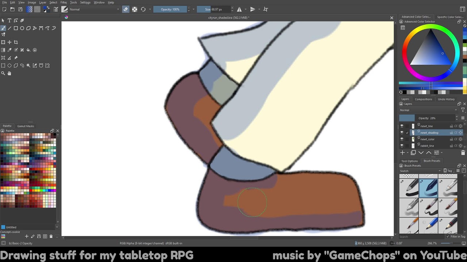Select the Crop tool in toolbox
Image resolution: width=467 pixels, height=262 pixels.
tap(16, 42)
